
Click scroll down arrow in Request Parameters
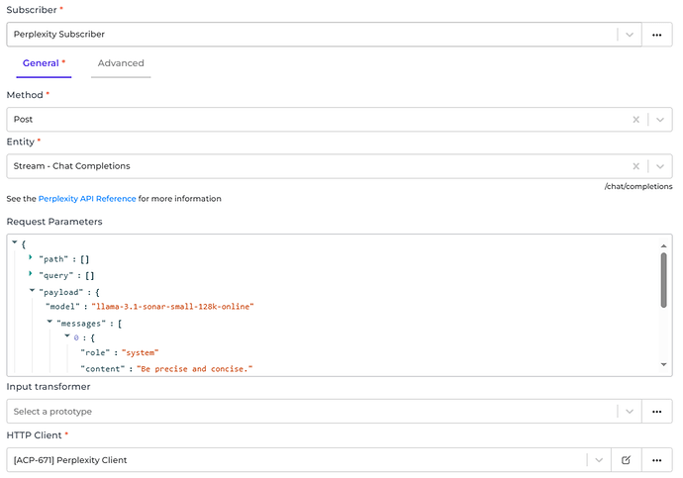point(663,364)
